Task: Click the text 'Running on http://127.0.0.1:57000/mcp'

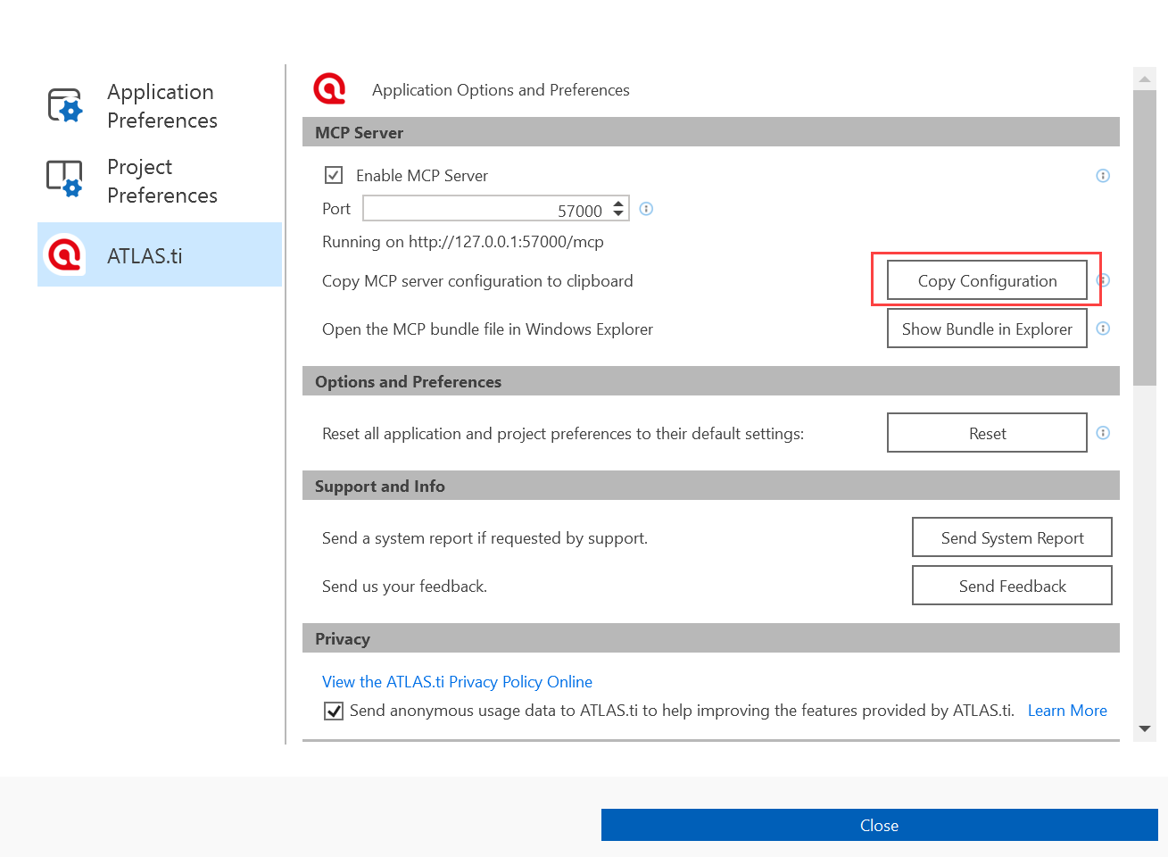Action: click(x=462, y=242)
